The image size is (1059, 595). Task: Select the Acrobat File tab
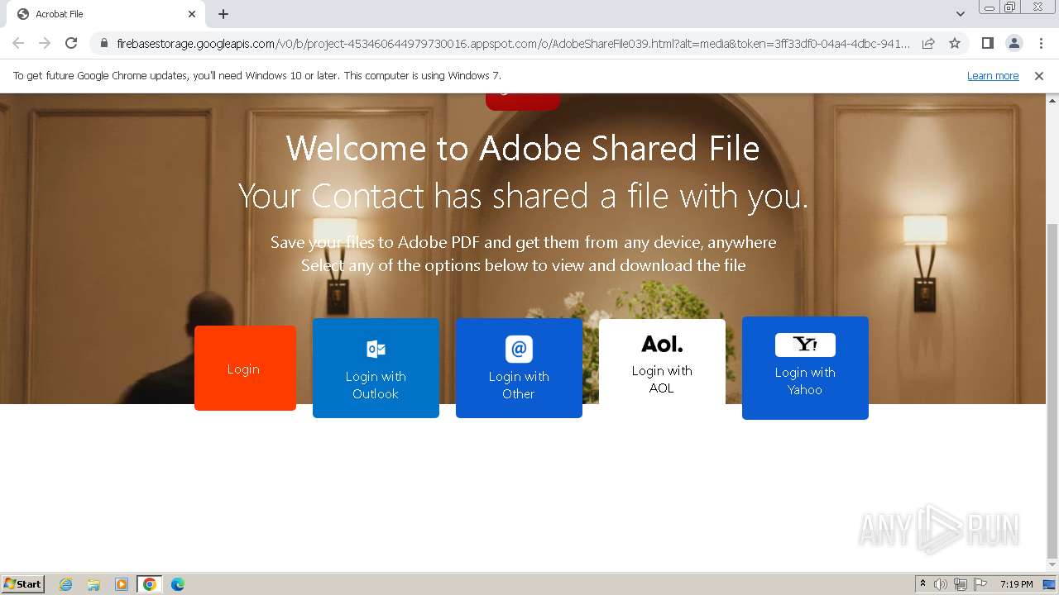click(106, 14)
